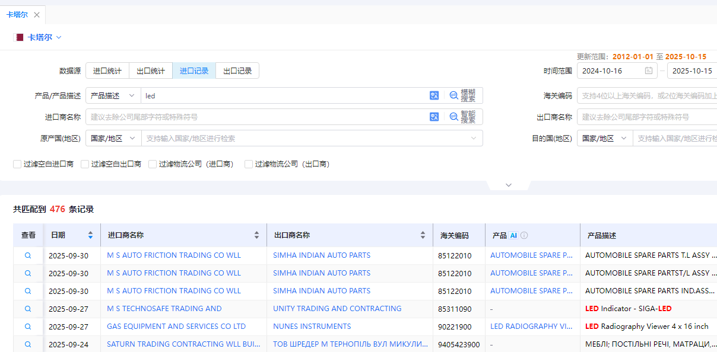Click the translate icon in the product description field
Image resolution: width=717 pixels, height=352 pixels.
click(x=434, y=95)
